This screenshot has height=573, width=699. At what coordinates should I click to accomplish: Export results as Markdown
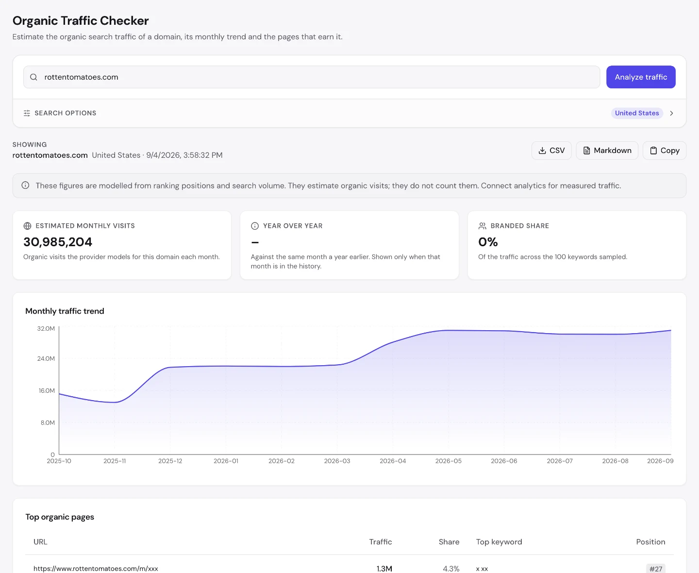point(607,151)
